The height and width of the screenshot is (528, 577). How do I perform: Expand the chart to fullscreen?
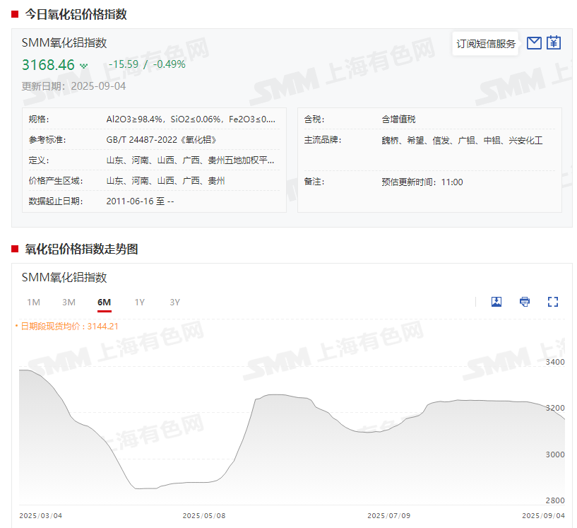[x=553, y=302]
